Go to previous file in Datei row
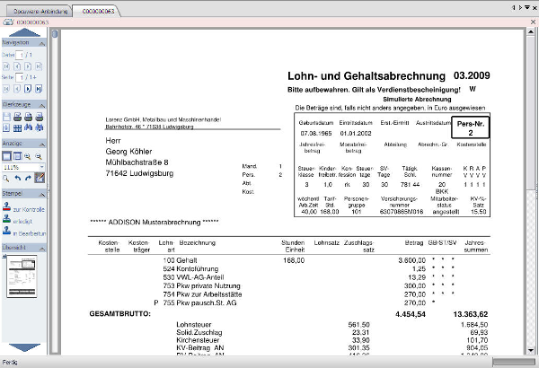Image resolution: width=539 pixels, height=368 pixels. (17, 66)
